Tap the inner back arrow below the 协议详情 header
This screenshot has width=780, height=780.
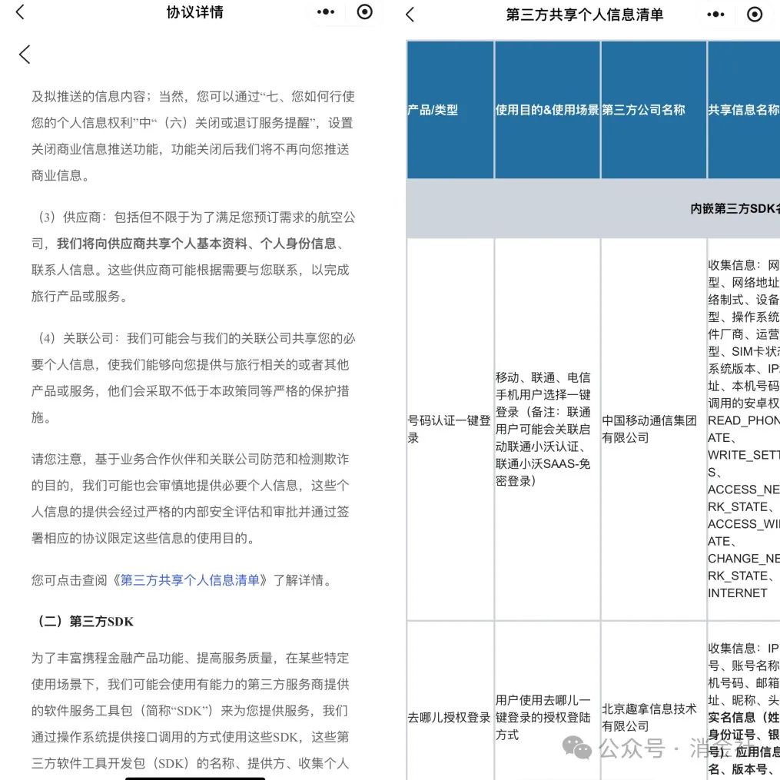(25, 55)
